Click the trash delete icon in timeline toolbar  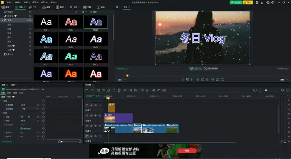119,90
